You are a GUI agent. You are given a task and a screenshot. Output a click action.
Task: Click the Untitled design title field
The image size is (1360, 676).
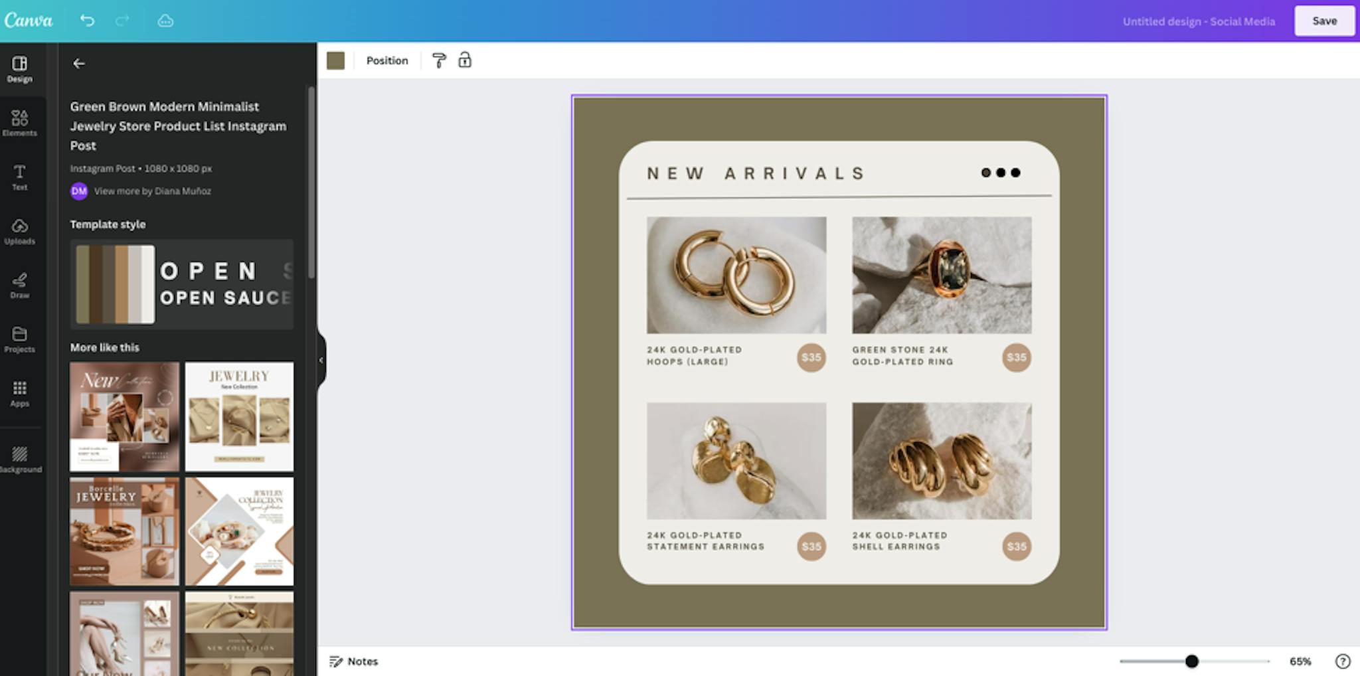(1199, 21)
